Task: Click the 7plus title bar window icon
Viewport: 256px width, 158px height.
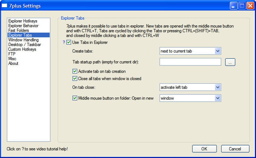Action: [x=5, y=6]
